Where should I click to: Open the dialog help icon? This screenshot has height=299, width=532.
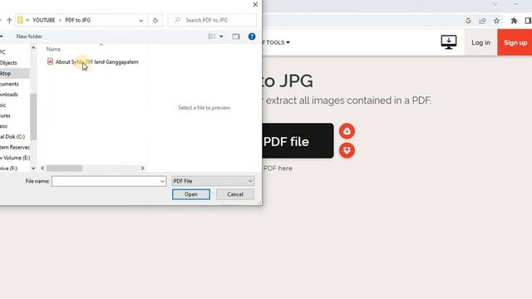[252, 37]
